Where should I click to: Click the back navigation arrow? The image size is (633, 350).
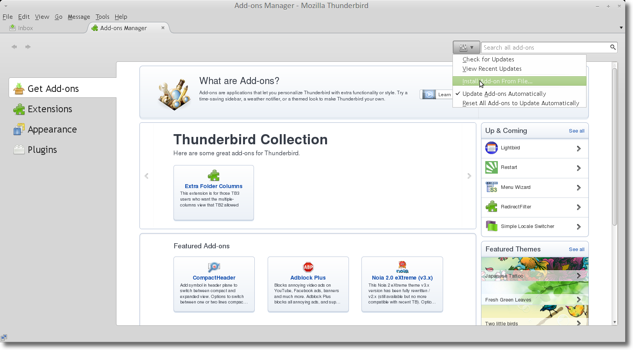pos(14,47)
